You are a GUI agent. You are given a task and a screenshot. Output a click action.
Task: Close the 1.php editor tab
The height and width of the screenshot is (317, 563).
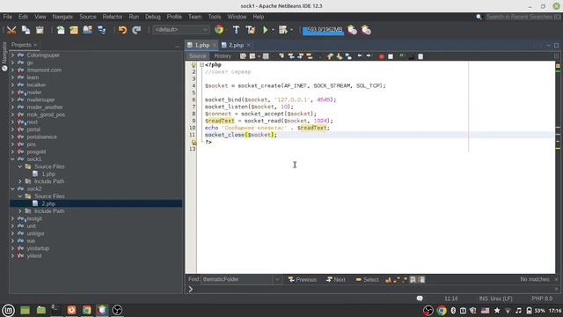tap(215, 45)
